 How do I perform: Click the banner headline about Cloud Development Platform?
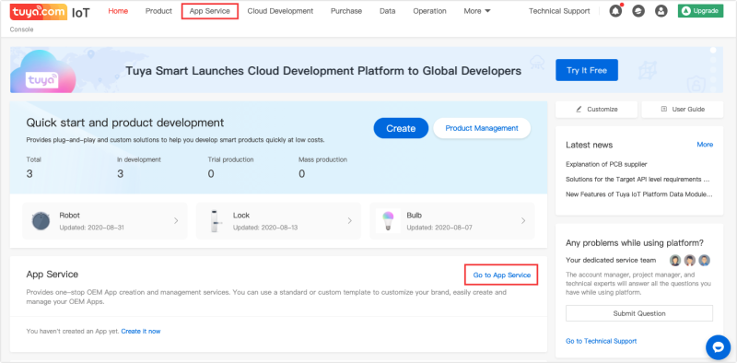click(323, 71)
